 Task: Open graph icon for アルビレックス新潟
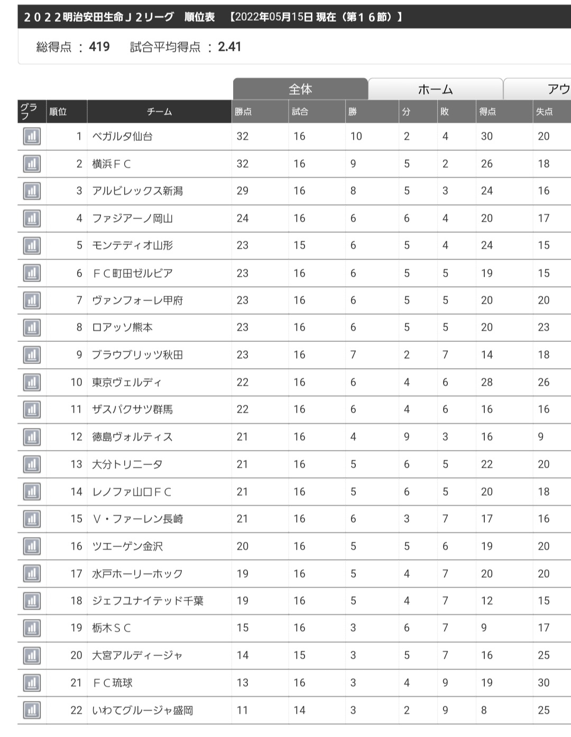32,191
